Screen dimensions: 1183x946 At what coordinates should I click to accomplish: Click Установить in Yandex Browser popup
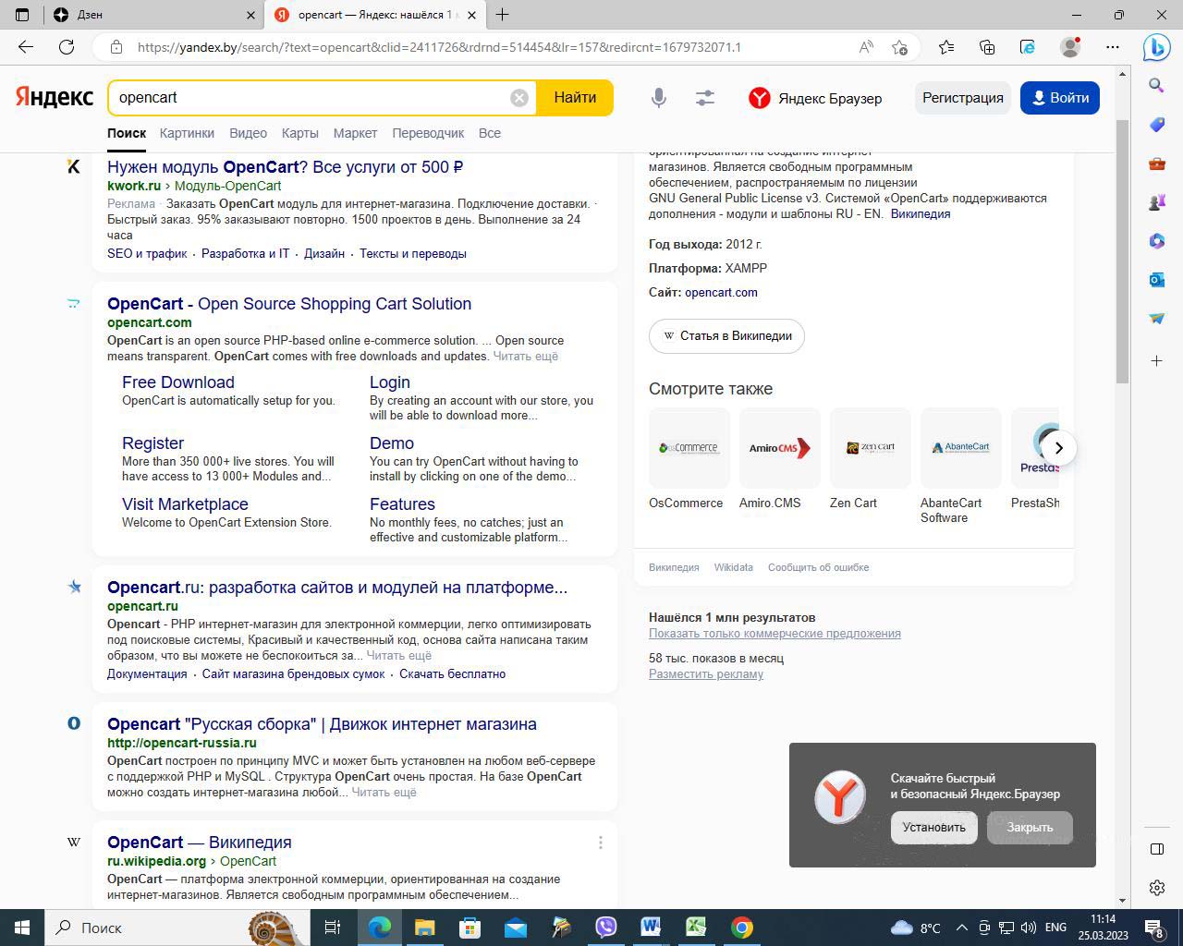933,828
